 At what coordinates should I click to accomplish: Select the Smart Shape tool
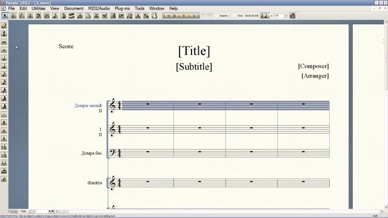coord(88,16)
